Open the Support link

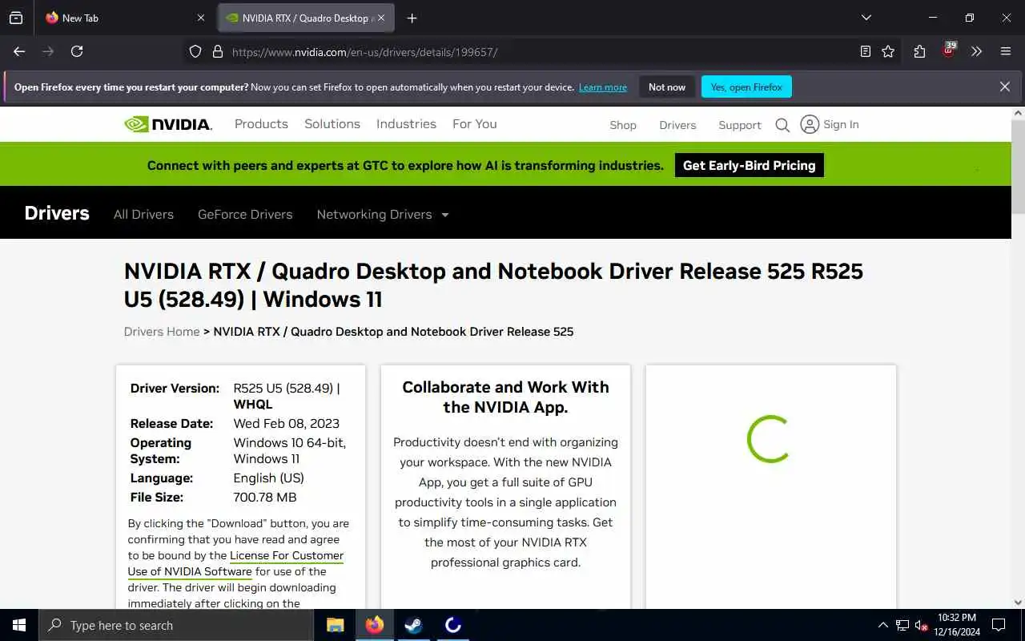[x=740, y=125]
